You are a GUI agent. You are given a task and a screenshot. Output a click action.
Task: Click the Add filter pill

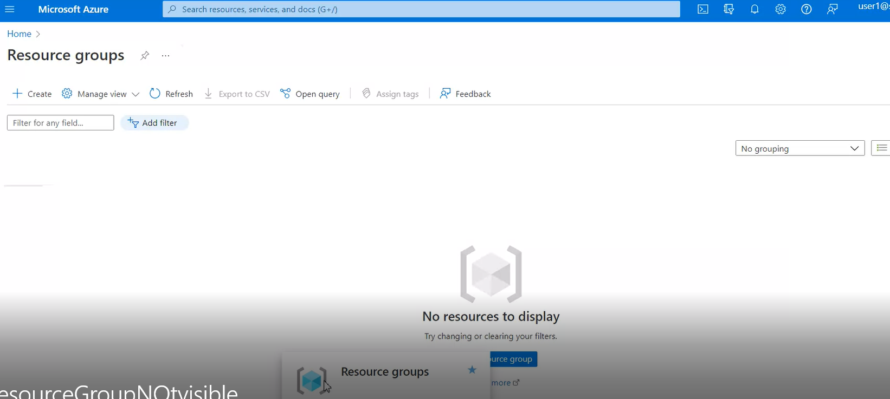[154, 123]
